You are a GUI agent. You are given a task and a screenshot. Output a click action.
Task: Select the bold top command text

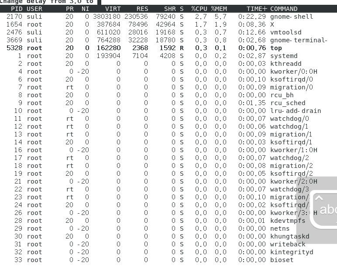[276, 48]
